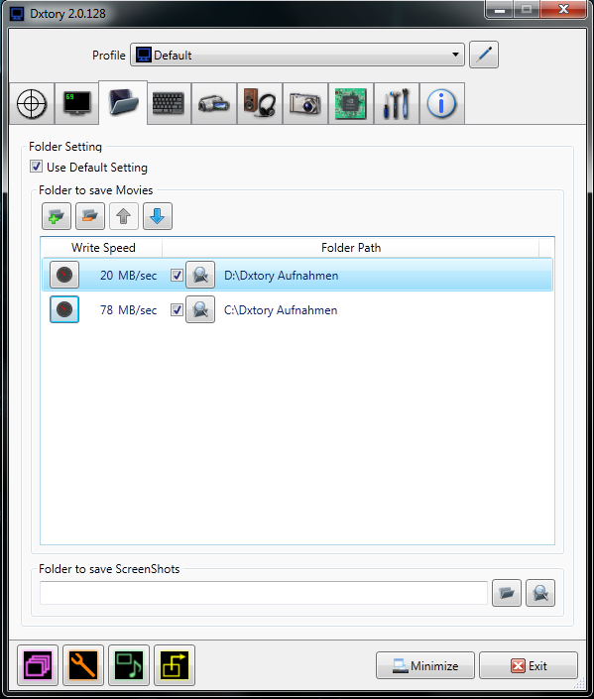
Task: Click the pencil edit profile button
Action: (x=484, y=55)
